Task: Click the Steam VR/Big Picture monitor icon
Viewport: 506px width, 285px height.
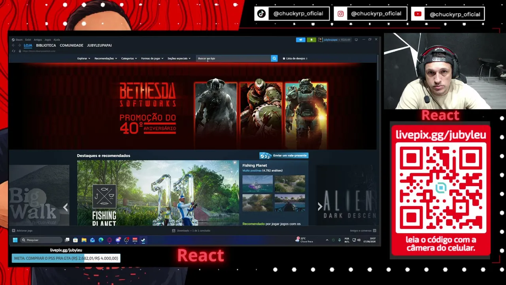Action: point(356,40)
